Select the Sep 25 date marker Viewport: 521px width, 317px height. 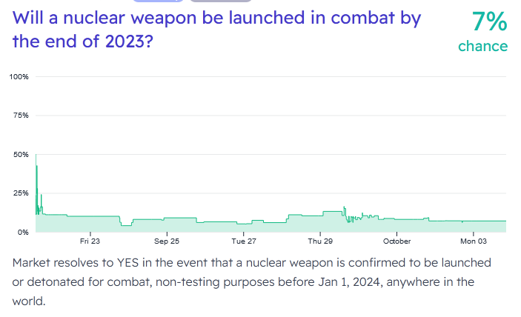(167, 241)
